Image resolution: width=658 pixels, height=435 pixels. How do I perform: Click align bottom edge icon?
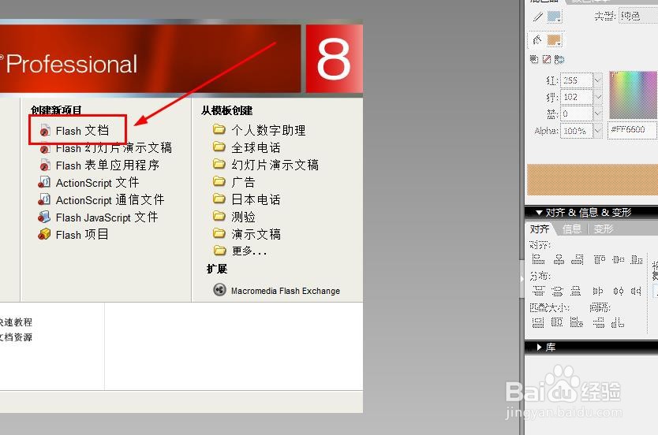point(637,259)
